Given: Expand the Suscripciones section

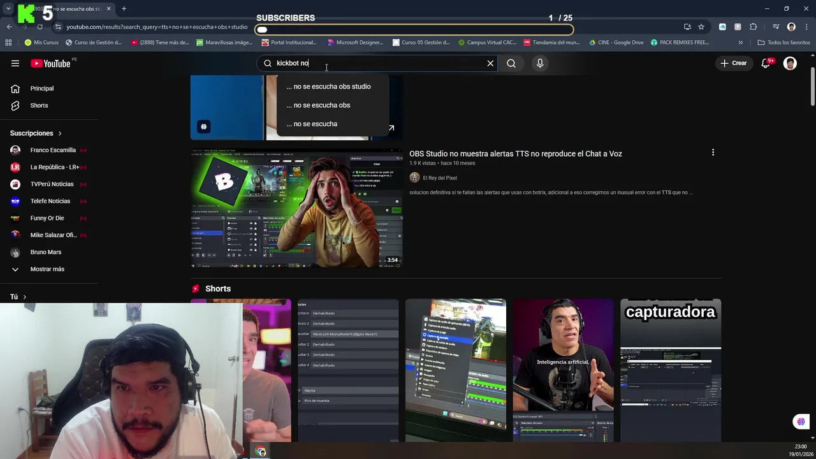Looking at the screenshot, I should [x=36, y=133].
